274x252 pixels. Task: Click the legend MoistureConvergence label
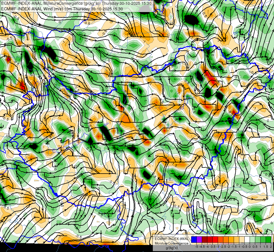[172, 243]
